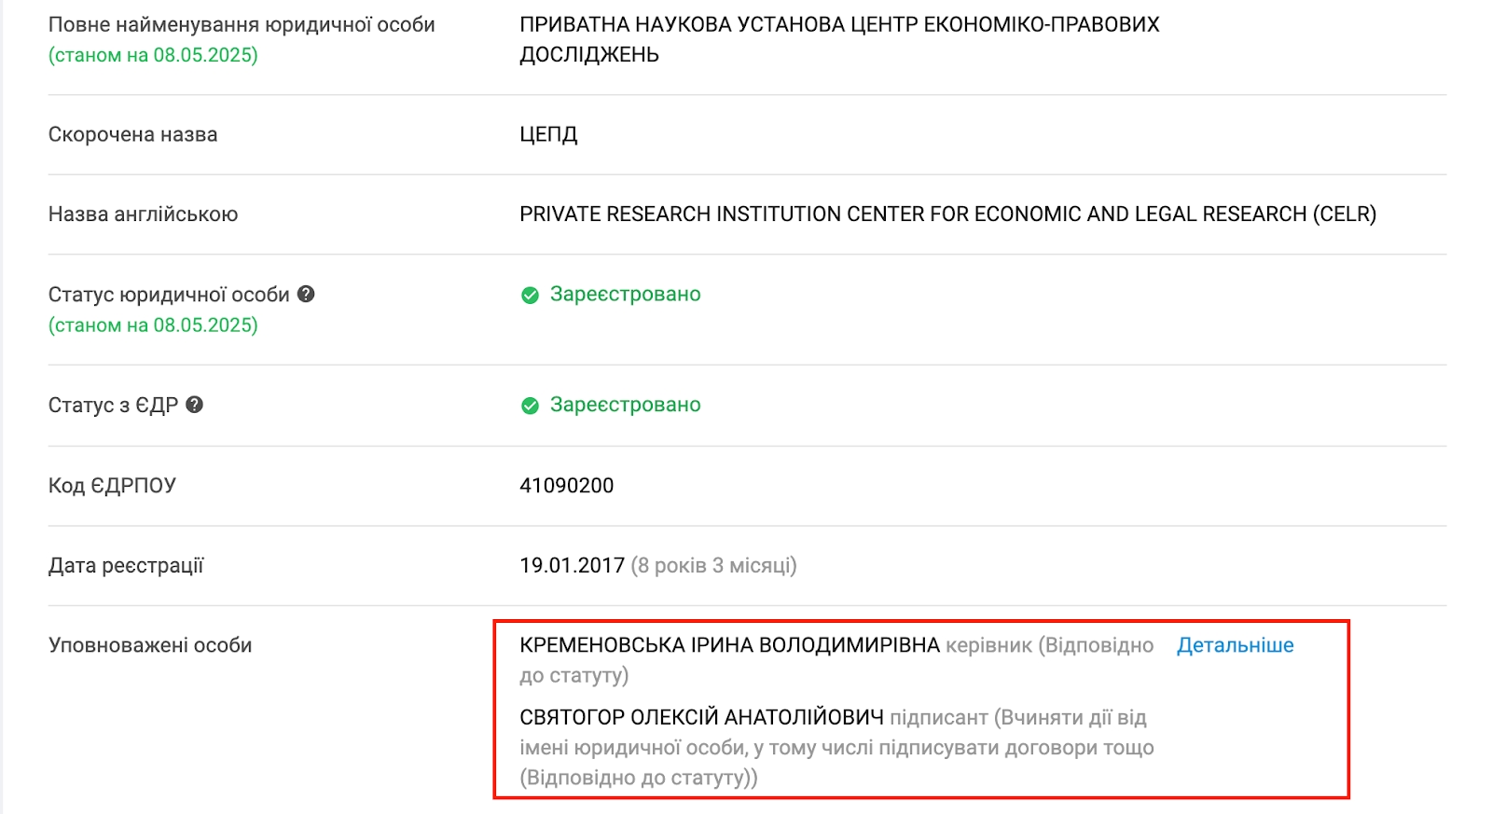This screenshot has width=1492, height=814.
Task: Click help icon next to Статус юридичної особи
Action: (x=306, y=294)
